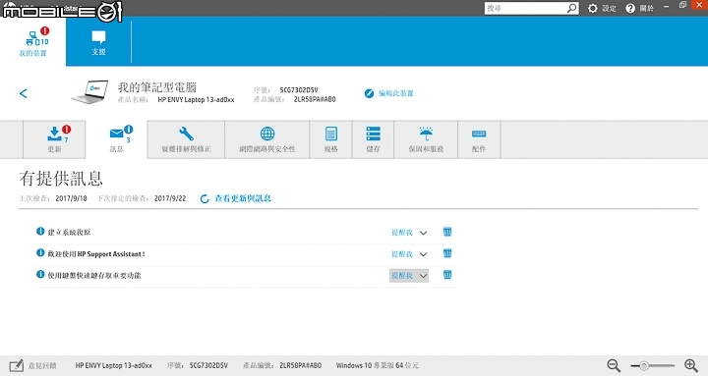Screen dimensions: 708x376
Task: Click 提醒我 for HP Support Assistant welcome
Action: point(402,254)
